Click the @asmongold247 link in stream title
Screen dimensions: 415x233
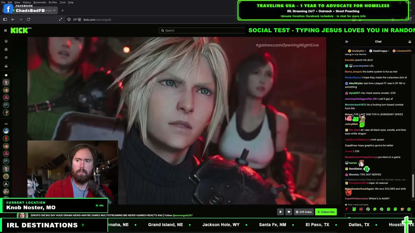click(183, 215)
